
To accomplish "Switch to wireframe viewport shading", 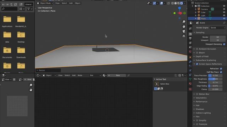I will [172, 3].
